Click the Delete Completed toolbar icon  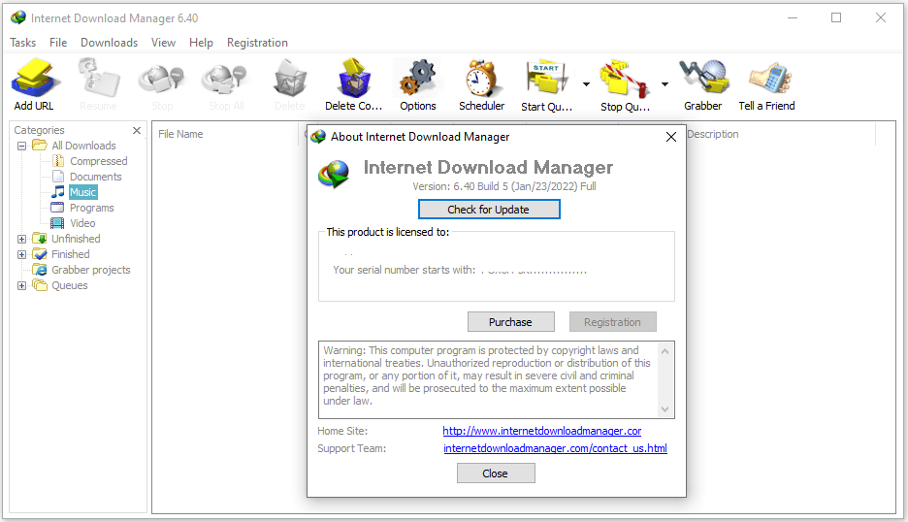point(354,79)
